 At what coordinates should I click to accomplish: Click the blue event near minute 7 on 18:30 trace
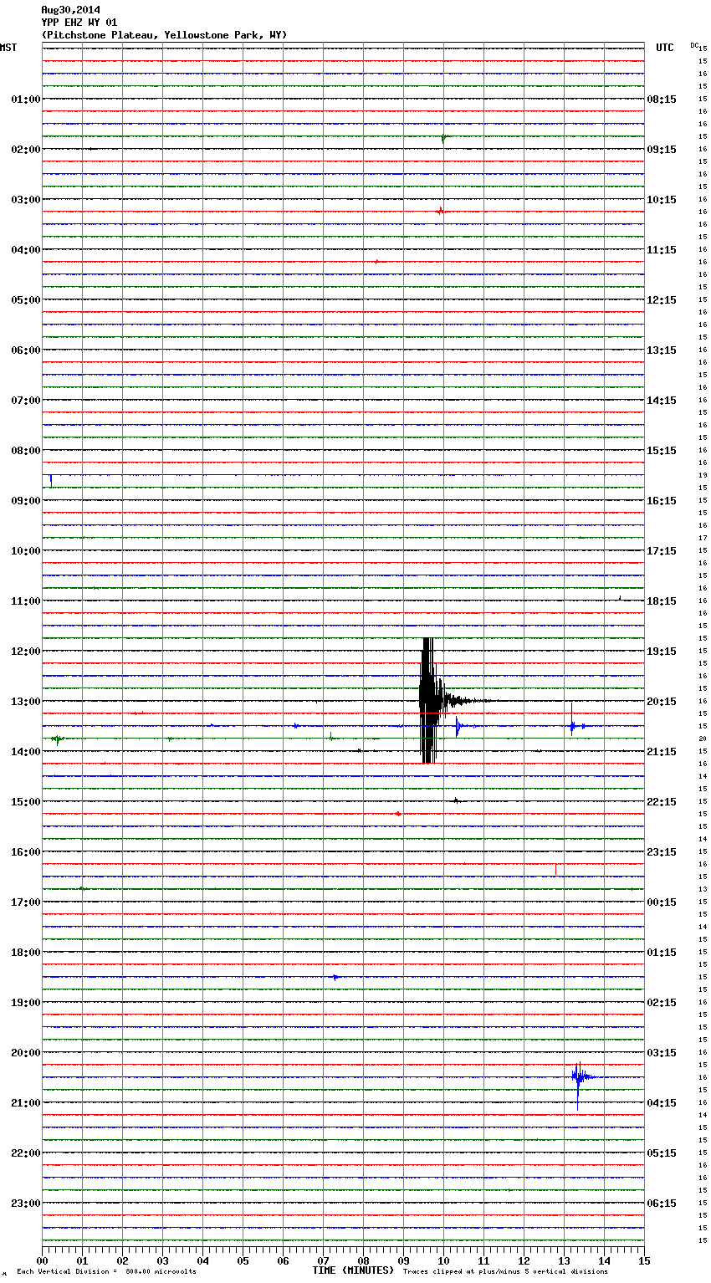pos(335,977)
